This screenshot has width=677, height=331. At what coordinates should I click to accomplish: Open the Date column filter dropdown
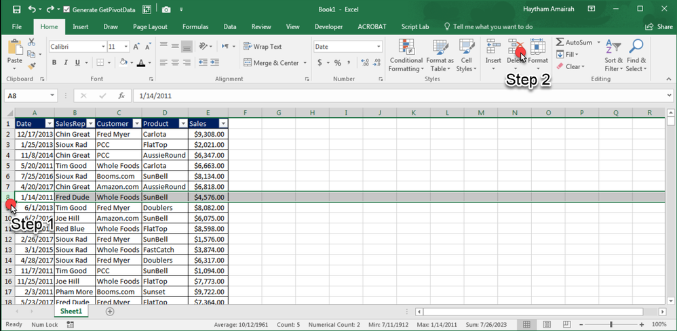[x=50, y=124]
